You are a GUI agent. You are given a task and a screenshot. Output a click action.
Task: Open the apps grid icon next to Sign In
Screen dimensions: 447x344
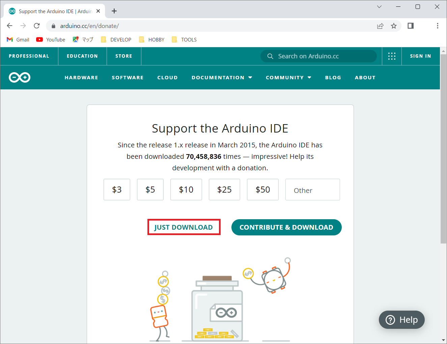[x=392, y=56]
